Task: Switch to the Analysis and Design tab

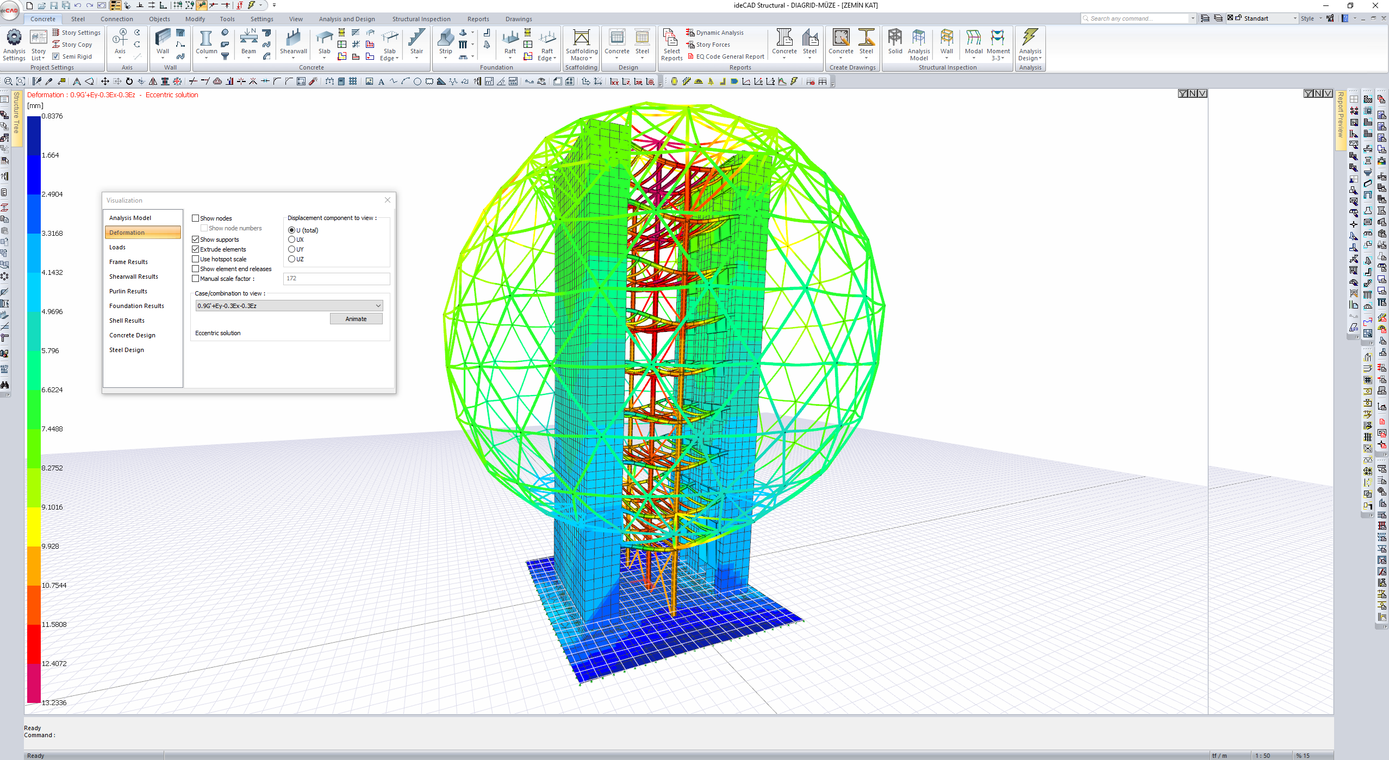Action: 346,19
